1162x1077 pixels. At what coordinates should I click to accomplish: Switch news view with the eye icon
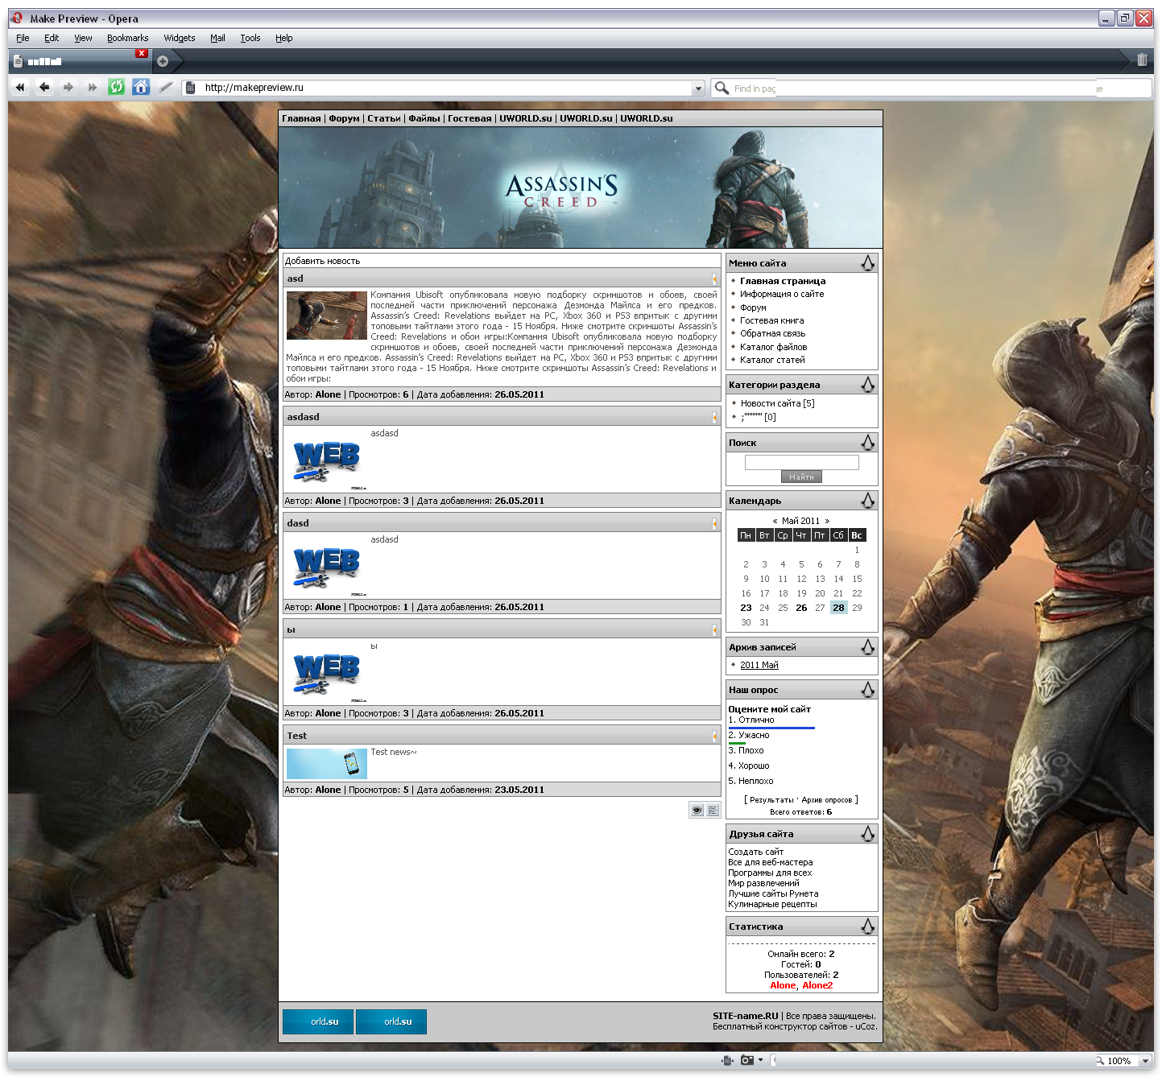(697, 811)
